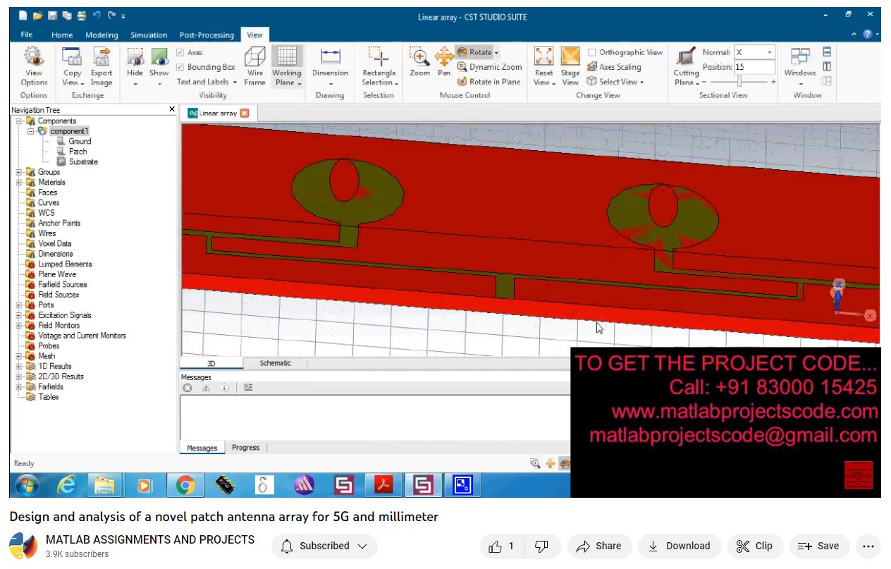The width and height of the screenshot is (891, 569).
Task: Switch to the Post-Processing ribbon tab
Action: tap(207, 35)
